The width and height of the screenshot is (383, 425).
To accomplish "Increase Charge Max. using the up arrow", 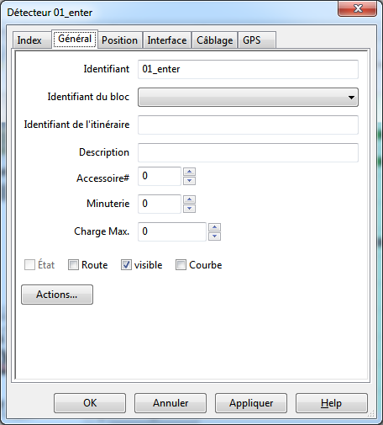I will [x=214, y=227].
